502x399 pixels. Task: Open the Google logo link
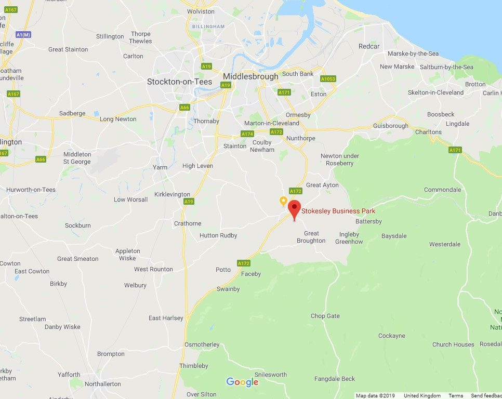pos(242,382)
